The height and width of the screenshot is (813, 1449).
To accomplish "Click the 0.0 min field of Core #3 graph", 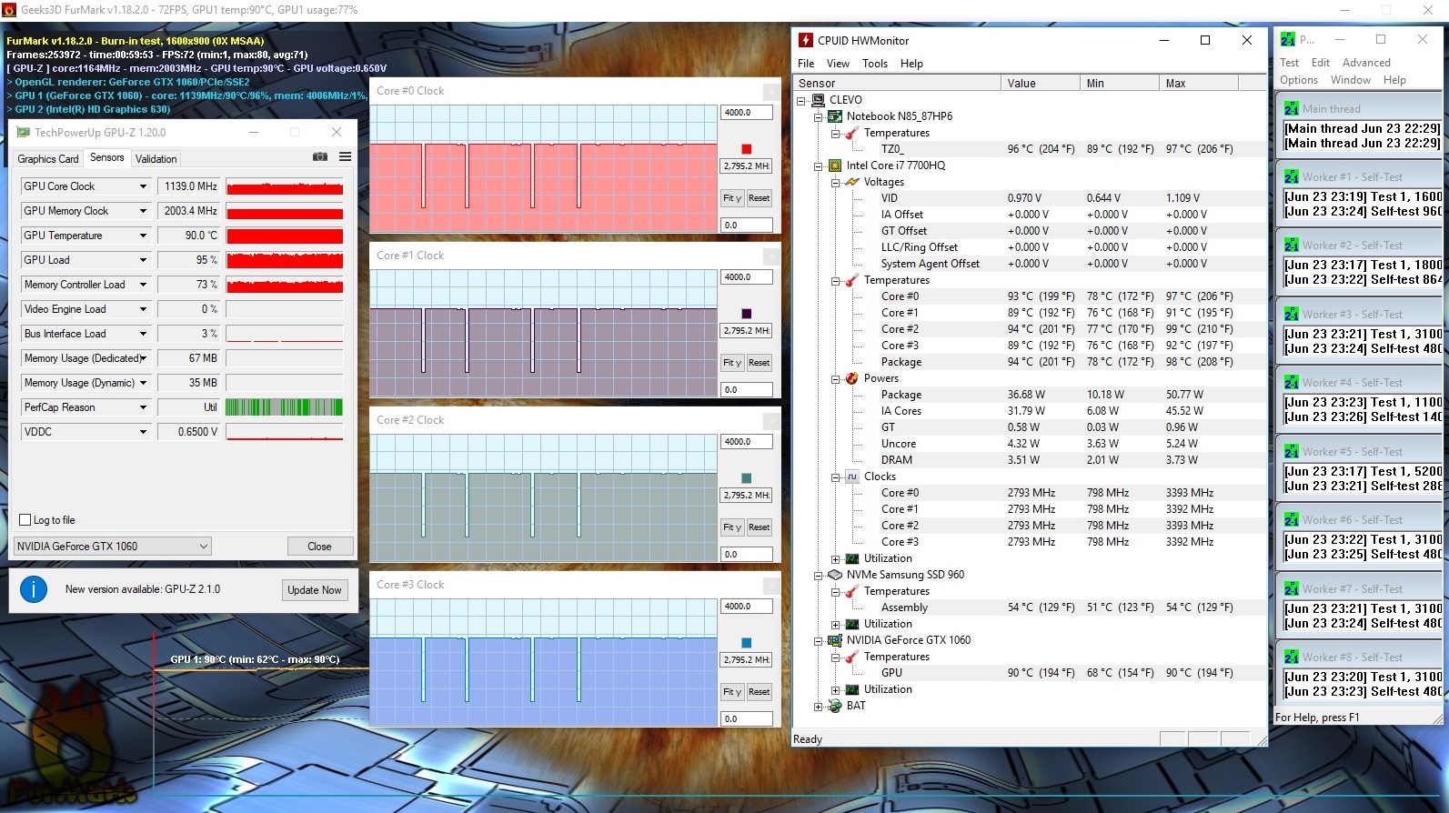I will pyautogui.click(x=747, y=719).
